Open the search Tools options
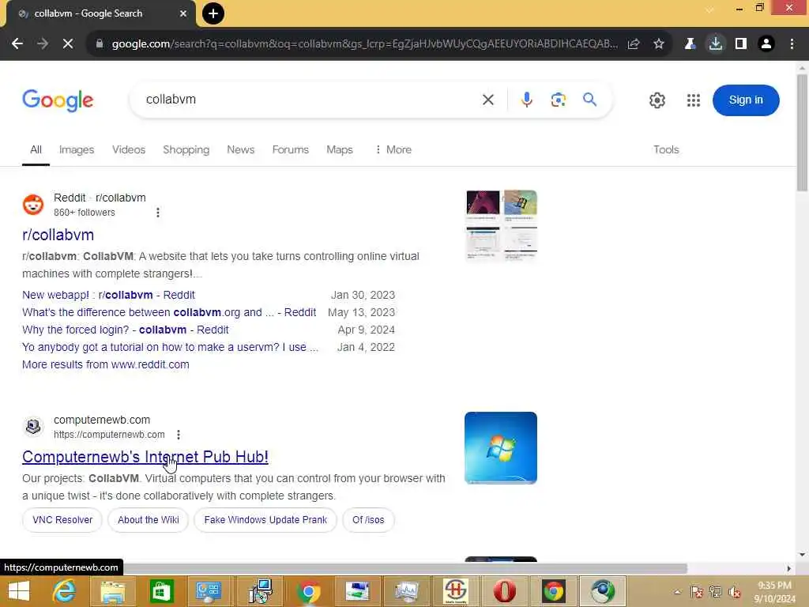Screen dimensions: 809x607 tap(666, 149)
